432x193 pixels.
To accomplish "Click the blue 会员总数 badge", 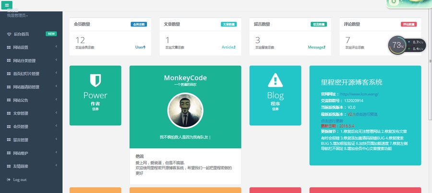I will tap(139, 24).
